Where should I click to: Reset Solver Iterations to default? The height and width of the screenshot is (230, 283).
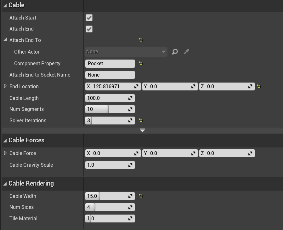tap(141, 120)
